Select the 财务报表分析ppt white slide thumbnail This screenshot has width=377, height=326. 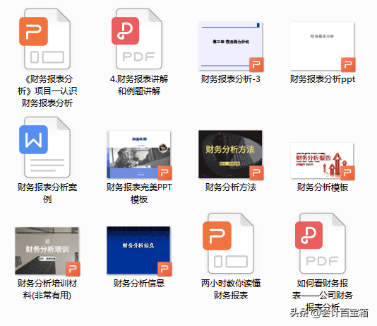coord(323,47)
